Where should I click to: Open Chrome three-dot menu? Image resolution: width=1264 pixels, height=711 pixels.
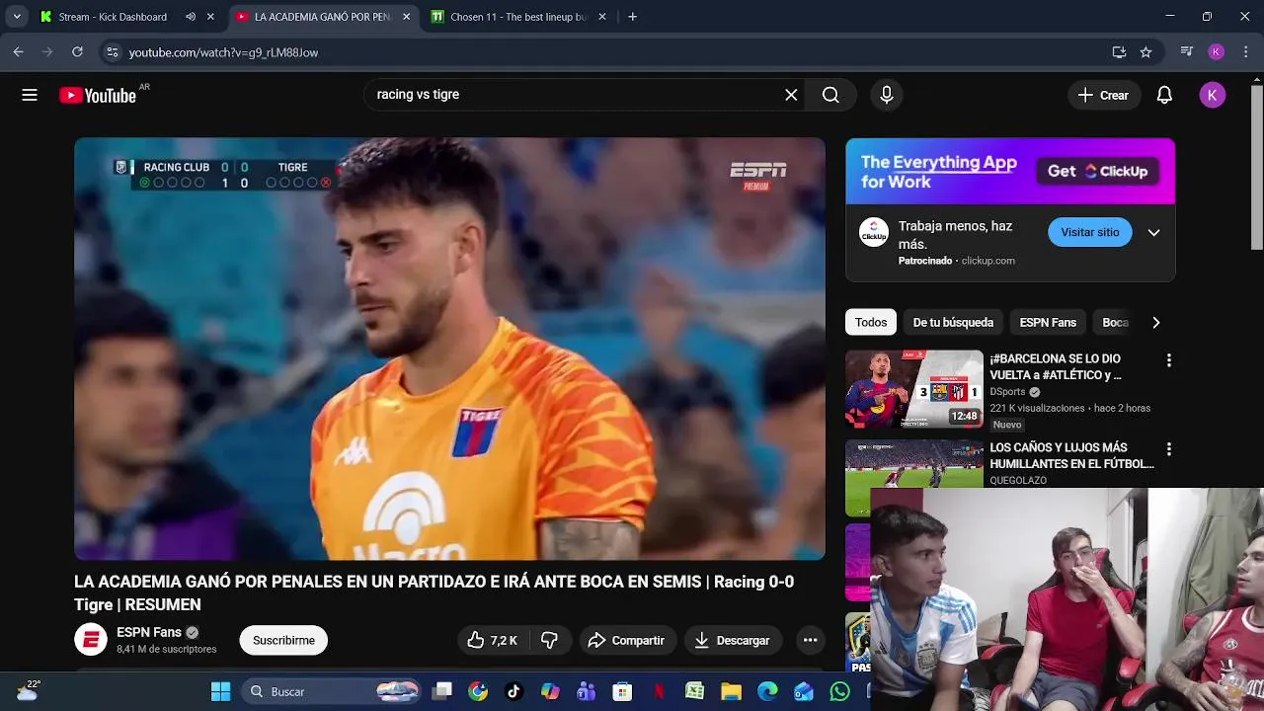1246,52
